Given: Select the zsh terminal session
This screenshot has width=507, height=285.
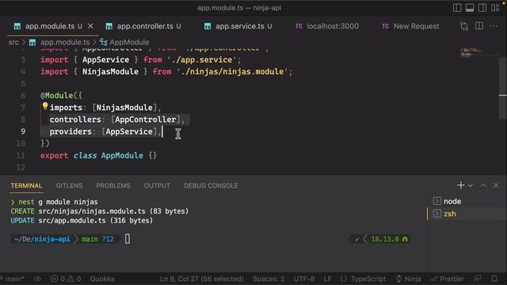Looking at the screenshot, I should point(467,214).
